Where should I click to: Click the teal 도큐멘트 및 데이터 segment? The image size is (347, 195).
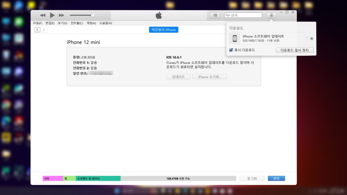98,178
